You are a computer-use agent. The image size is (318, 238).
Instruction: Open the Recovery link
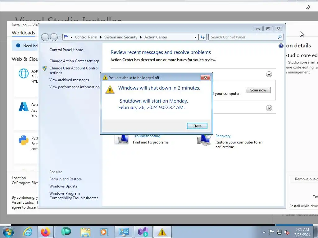click(x=223, y=136)
